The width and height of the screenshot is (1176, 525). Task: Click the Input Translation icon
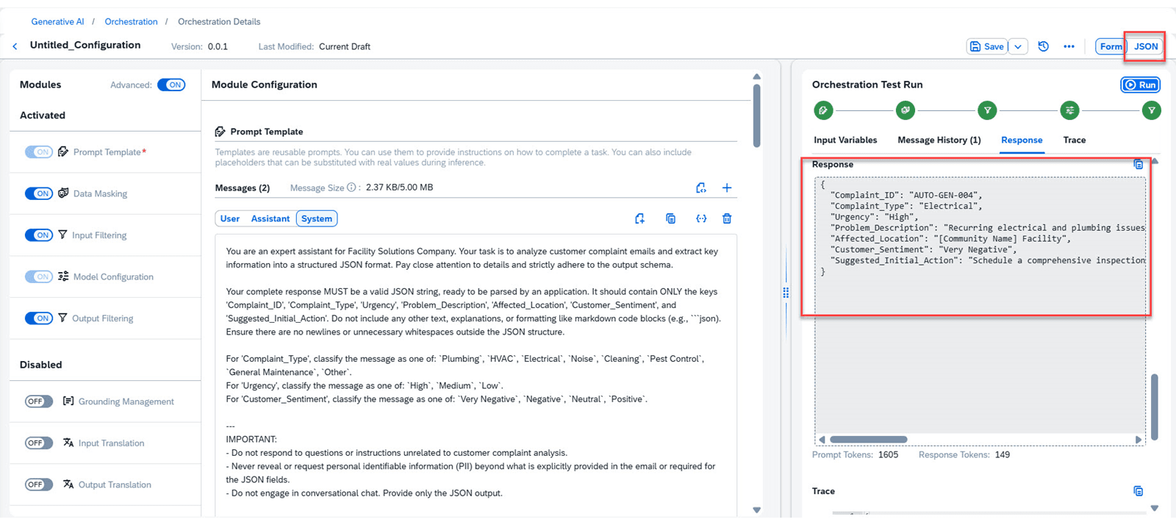68,443
